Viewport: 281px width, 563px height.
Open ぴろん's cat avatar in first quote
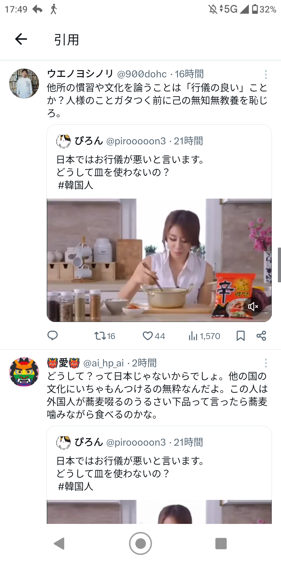[63, 141]
